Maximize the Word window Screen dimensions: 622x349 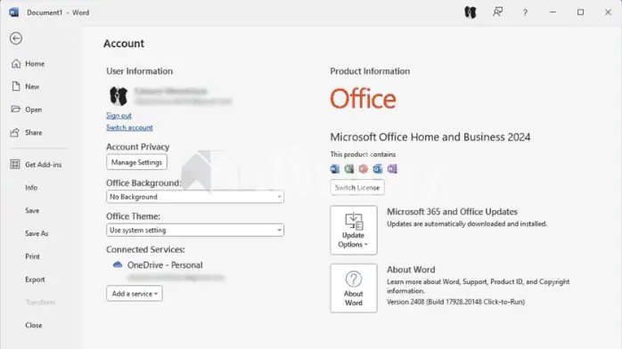[x=580, y=12]
